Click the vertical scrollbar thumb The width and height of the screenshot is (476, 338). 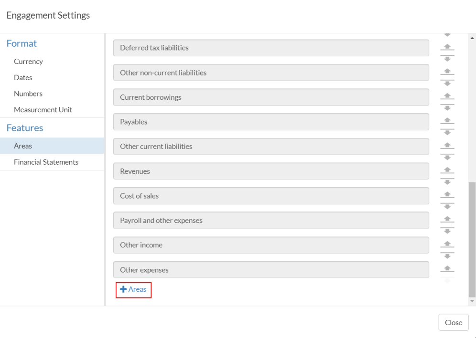472,239
